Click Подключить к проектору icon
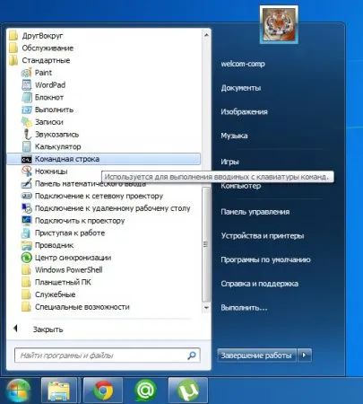Viewport: 363px width, 404px height. [x=26, y=220]
